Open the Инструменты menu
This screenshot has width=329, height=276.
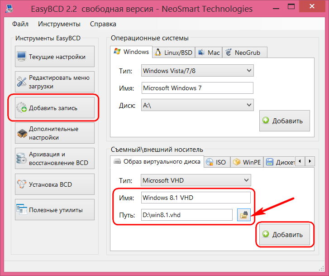pyautogui.click(x=59, y=24)
